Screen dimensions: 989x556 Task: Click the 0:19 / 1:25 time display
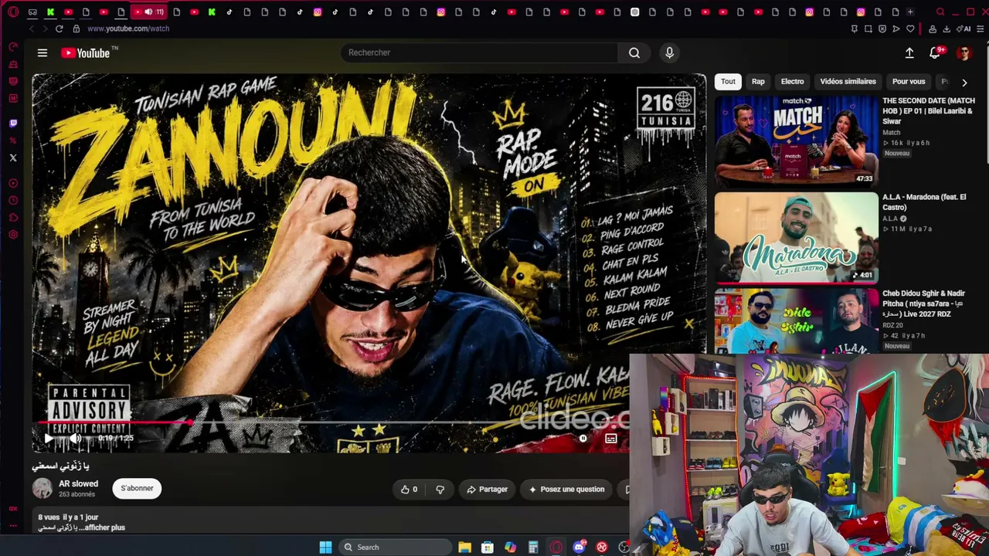[116, 439]
